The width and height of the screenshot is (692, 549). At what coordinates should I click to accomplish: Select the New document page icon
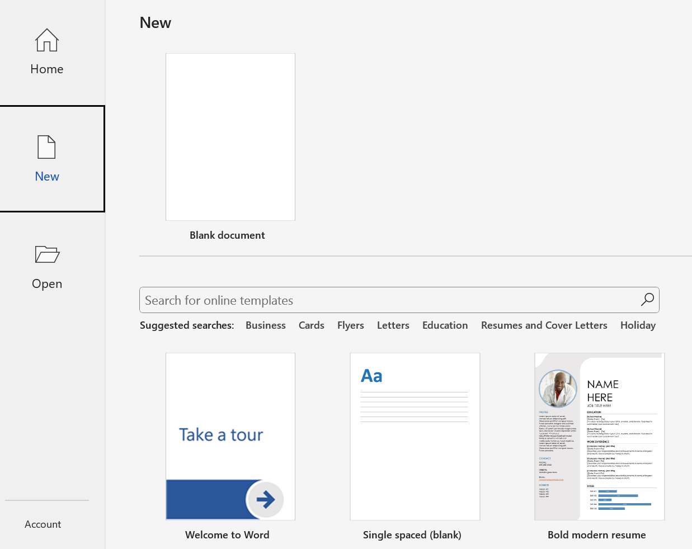click(x=46, y=147)
